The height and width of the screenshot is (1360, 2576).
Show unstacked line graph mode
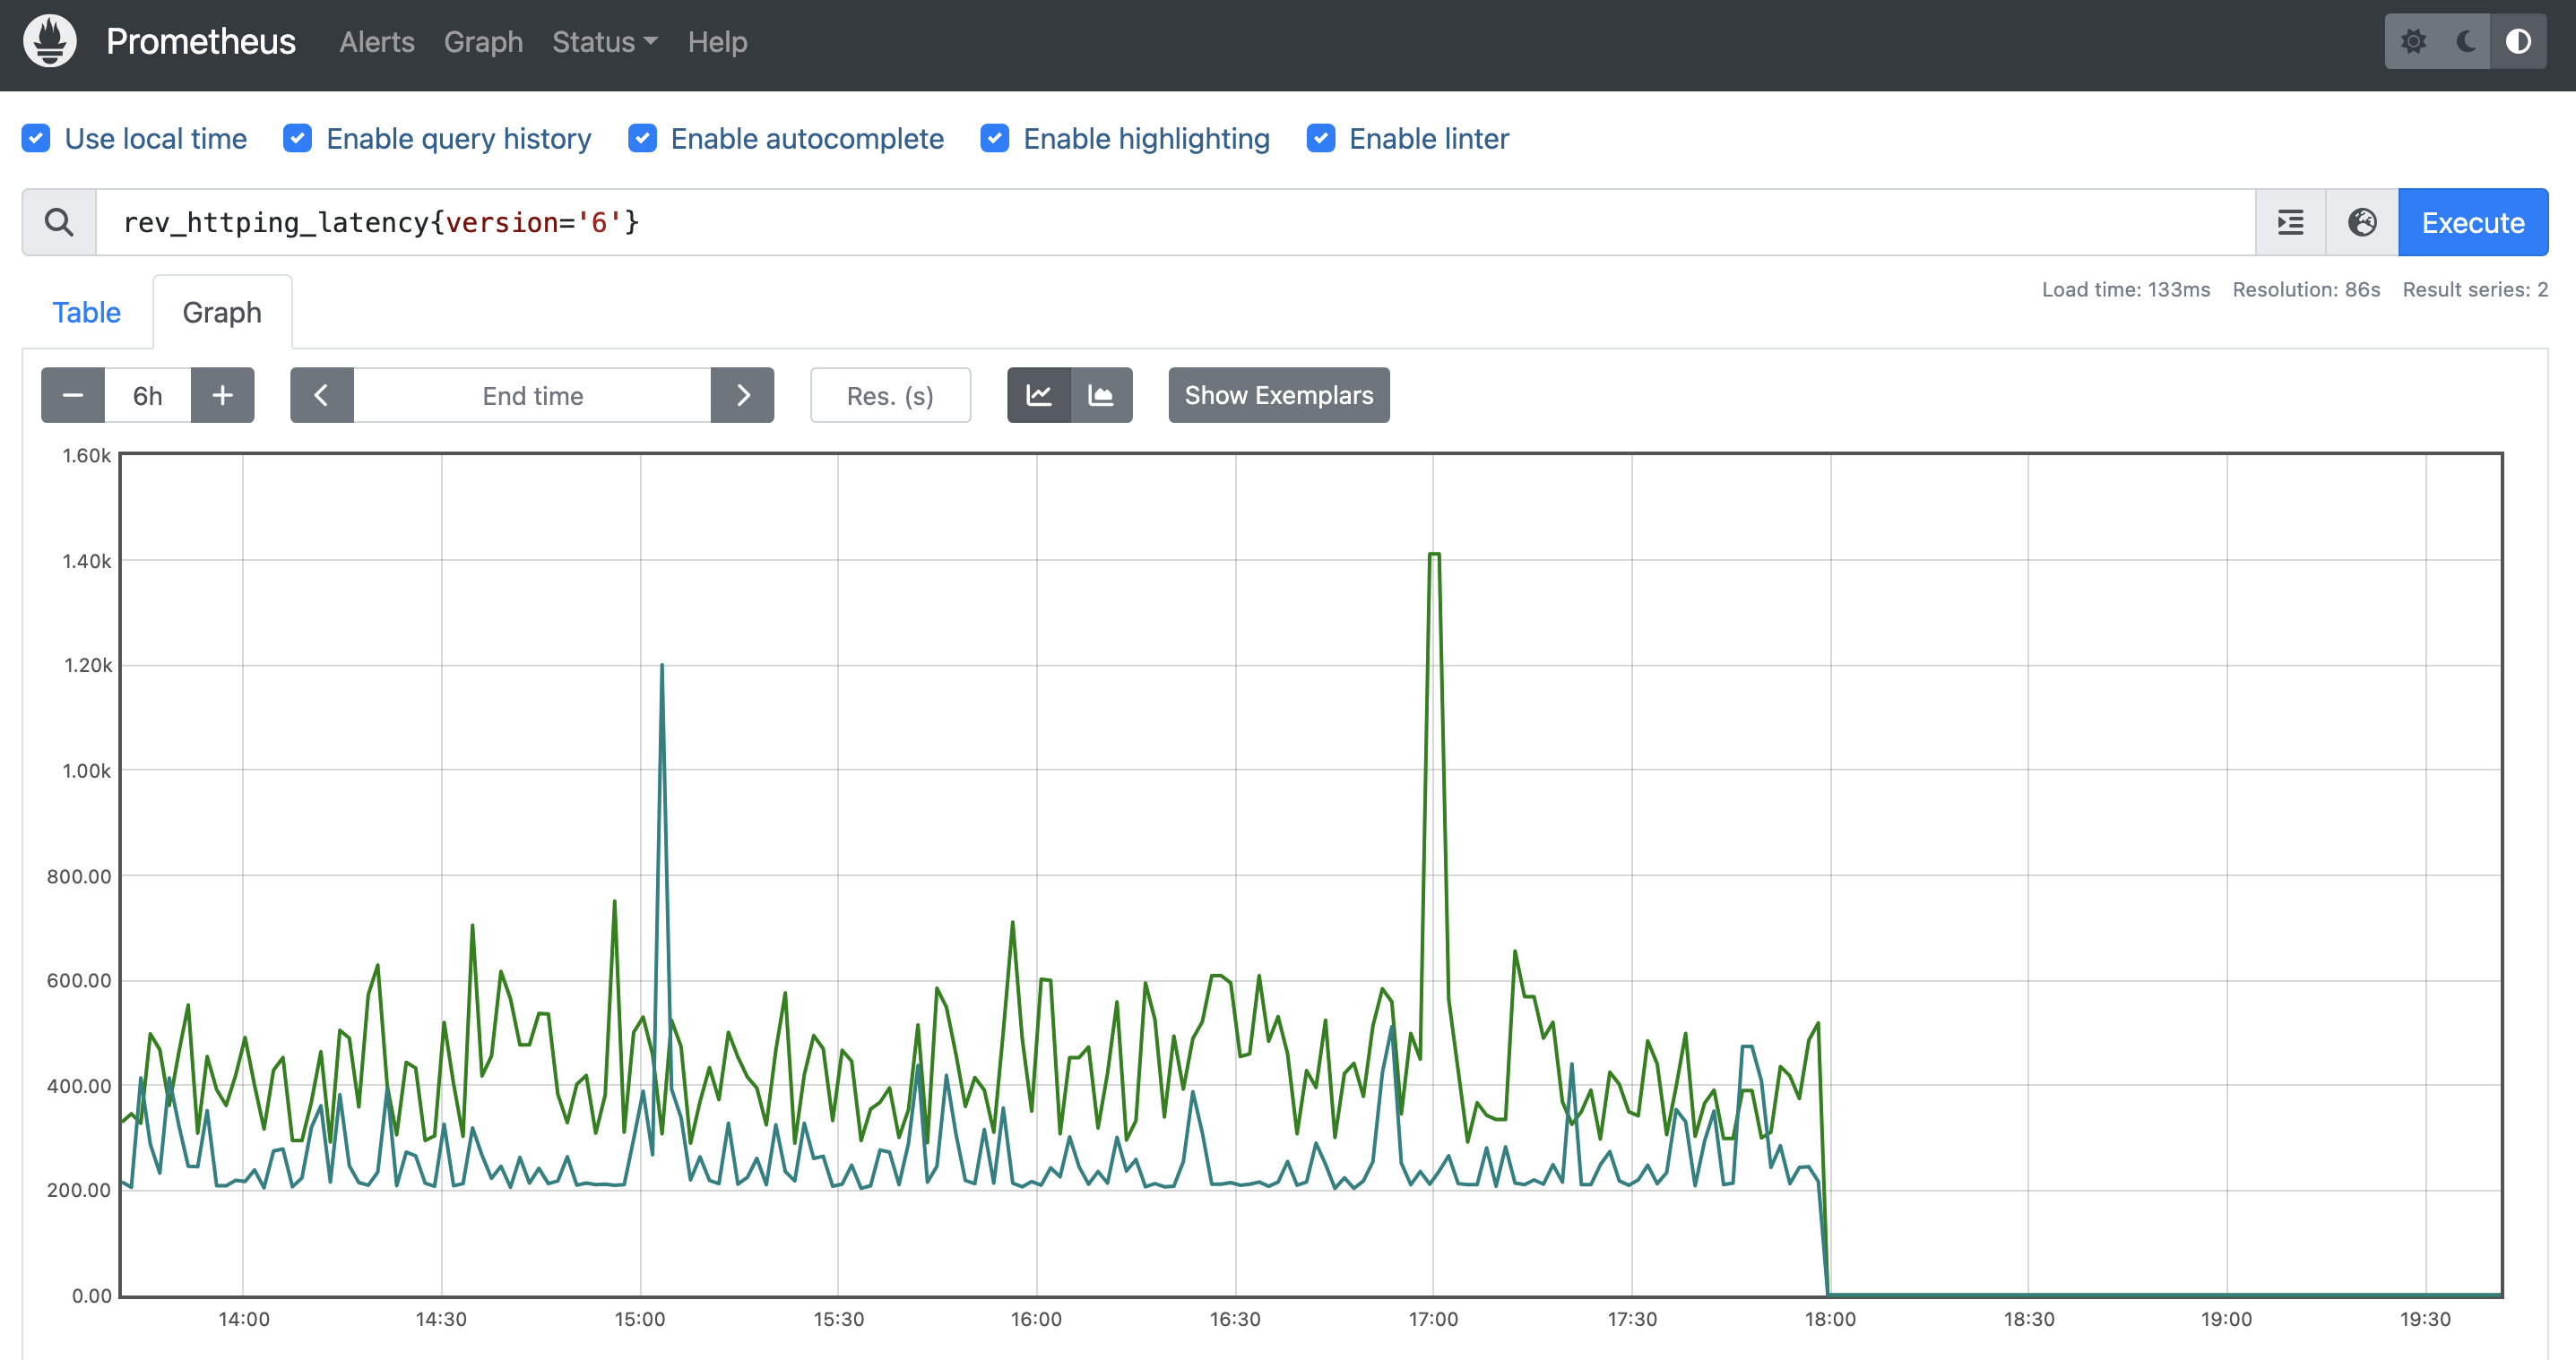tap(1039, 396)
